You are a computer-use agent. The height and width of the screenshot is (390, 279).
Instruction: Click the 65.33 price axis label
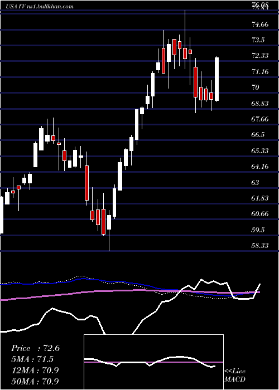260,151
